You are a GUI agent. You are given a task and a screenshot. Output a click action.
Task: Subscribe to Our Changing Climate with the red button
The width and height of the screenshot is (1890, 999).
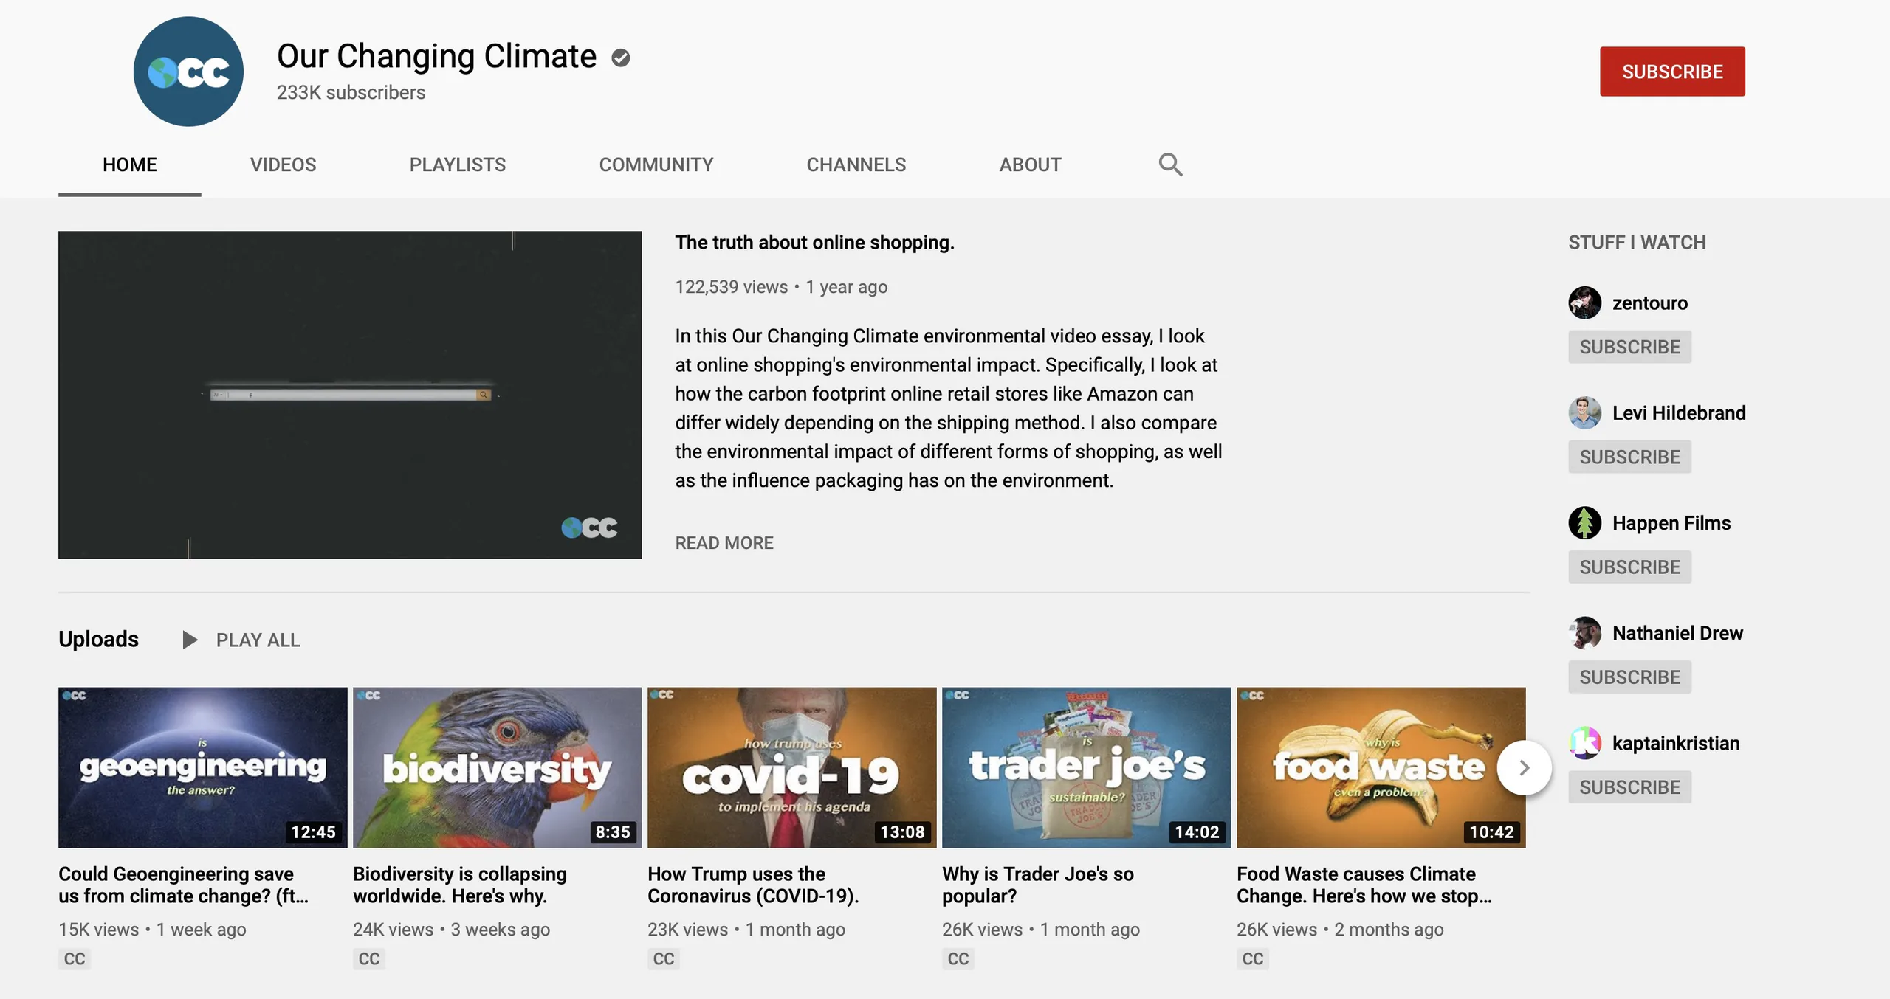1672,72
